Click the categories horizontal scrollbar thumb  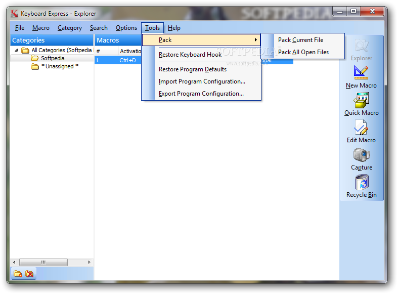tap(43, 262)
